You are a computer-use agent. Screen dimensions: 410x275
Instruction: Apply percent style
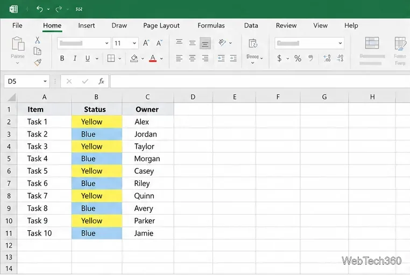(298, 58)
